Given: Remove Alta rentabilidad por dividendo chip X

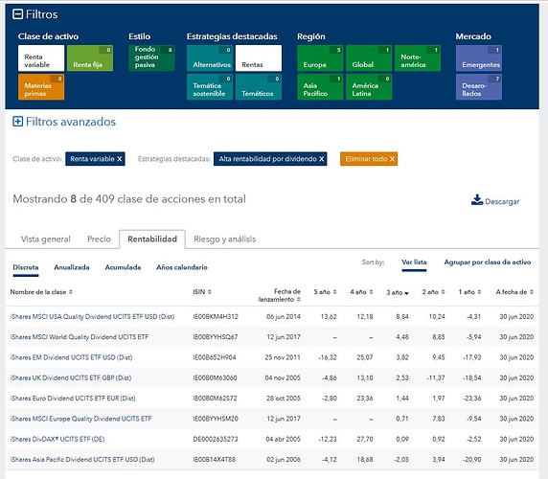Looking at the screenshot, I should [322, 159].
